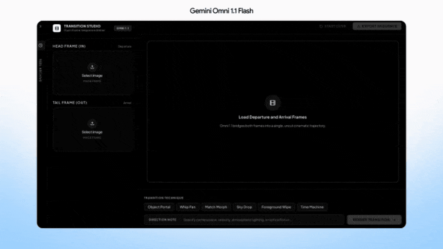This screenshot has height=249, width=443.
Task: Focus the Direction Note input field
Action: [244, 220]
